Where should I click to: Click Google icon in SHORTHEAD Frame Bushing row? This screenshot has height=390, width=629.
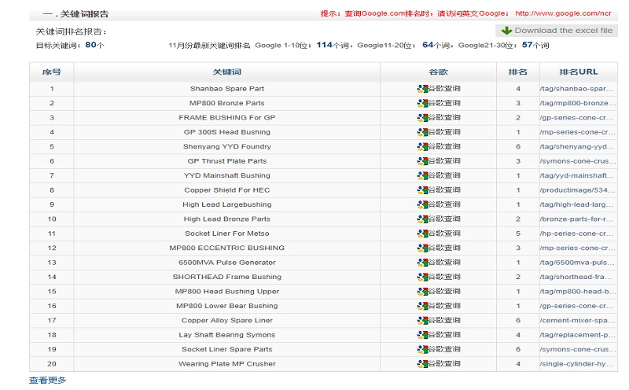tap(422, 277)
